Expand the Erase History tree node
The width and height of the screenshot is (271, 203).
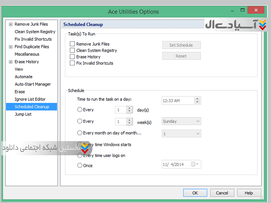(11, 62)
